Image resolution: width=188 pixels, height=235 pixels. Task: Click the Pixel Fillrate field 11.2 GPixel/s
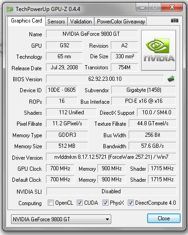67,123
